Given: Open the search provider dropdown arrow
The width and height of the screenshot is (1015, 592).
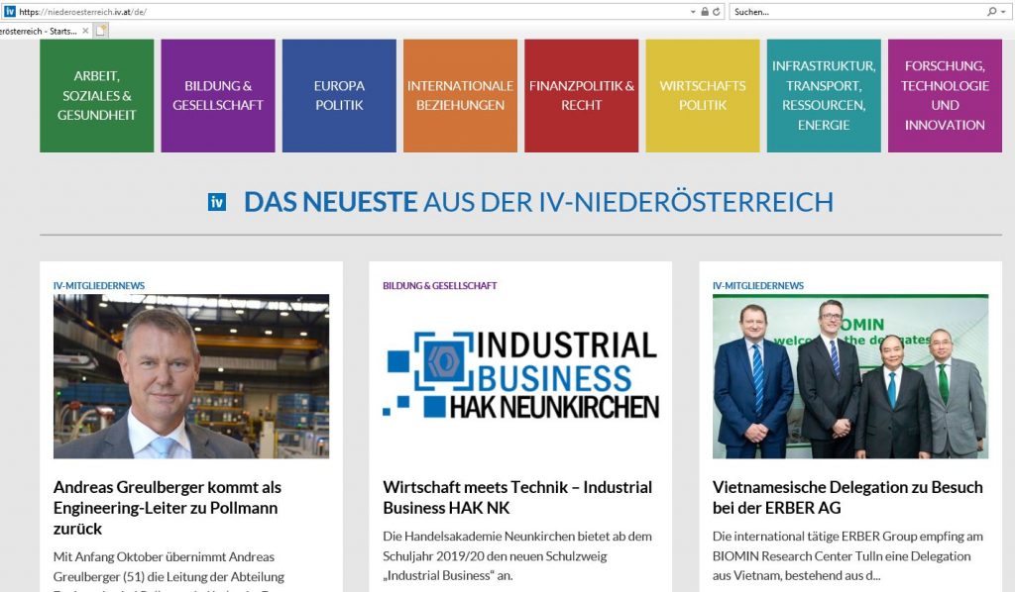Looking at the screenshot, I should click(1003, 12).
